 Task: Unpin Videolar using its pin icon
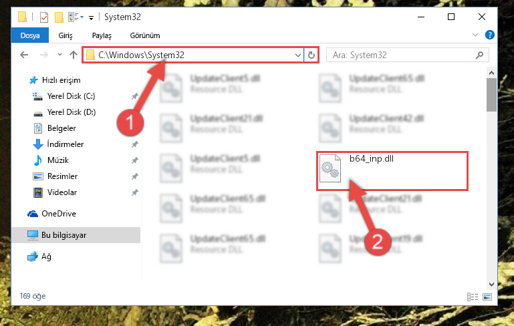click(134, 192)
